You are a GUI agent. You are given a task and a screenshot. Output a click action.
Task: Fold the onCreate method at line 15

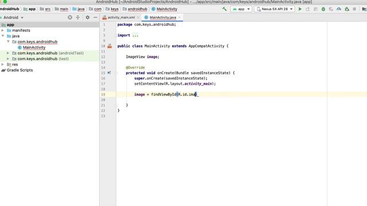116,73
